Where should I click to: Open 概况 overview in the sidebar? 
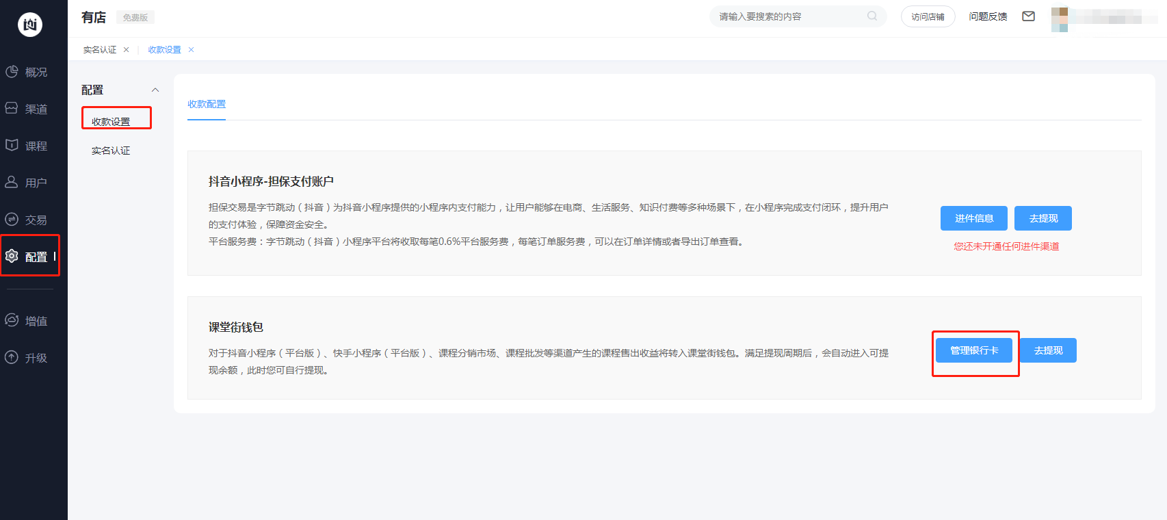pos(27,72)
